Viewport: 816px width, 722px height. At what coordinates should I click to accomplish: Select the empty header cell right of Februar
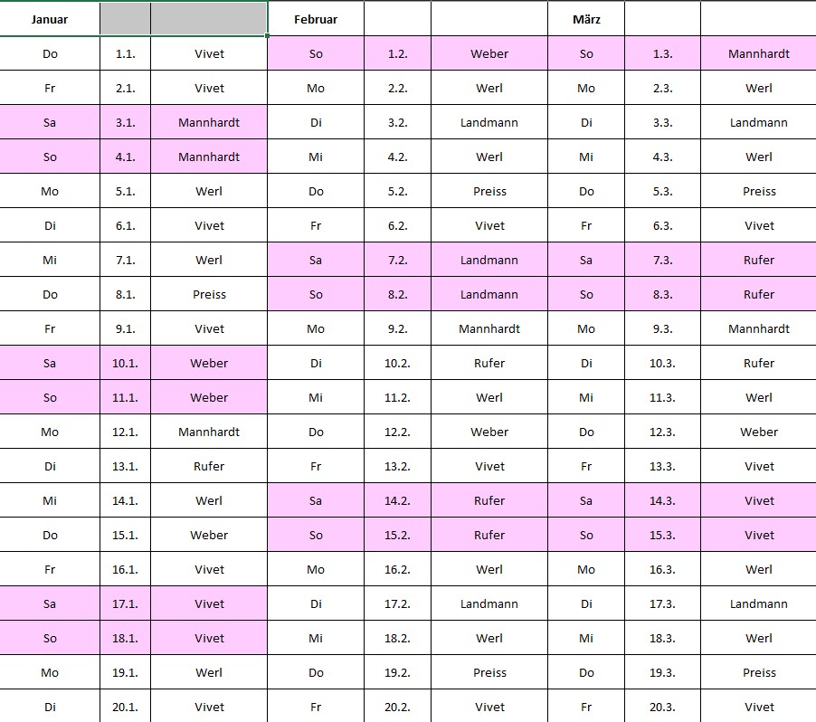coord(398,19)
